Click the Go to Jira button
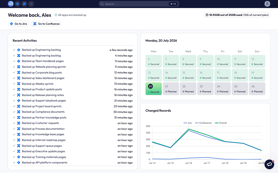Image resolution: width=278 pixels, height=173 pixels. click(x=18, y=24)
